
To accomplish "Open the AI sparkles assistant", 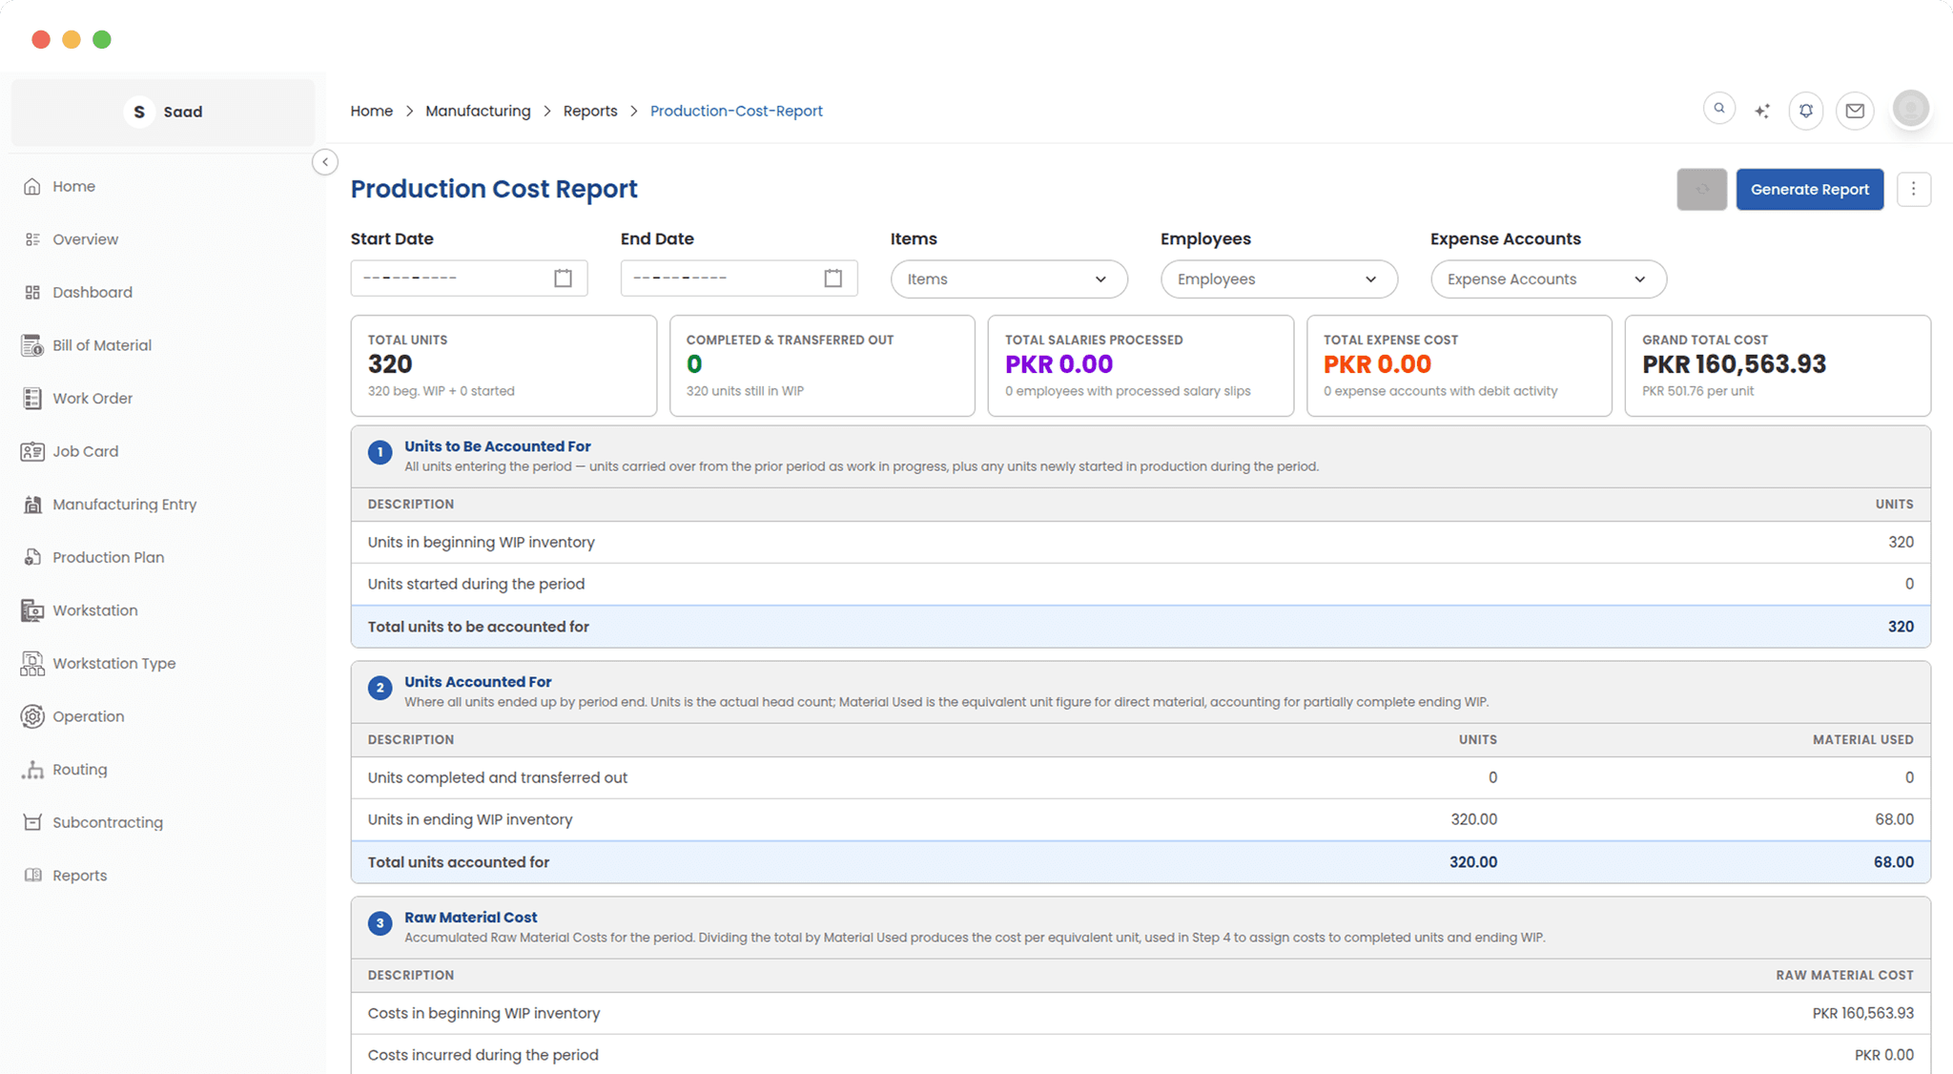I will [1761, 110].
